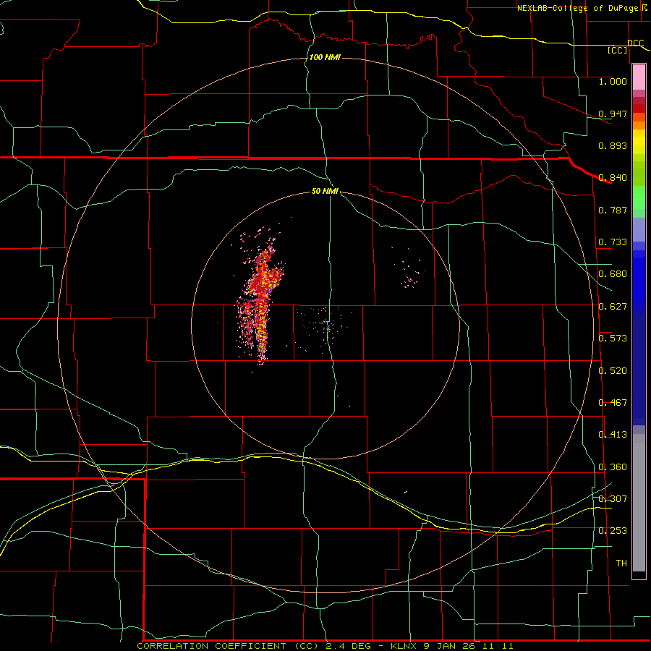Click the 1.000 scale value
This screenshot has width=651, height=651.
pos(613,81)
